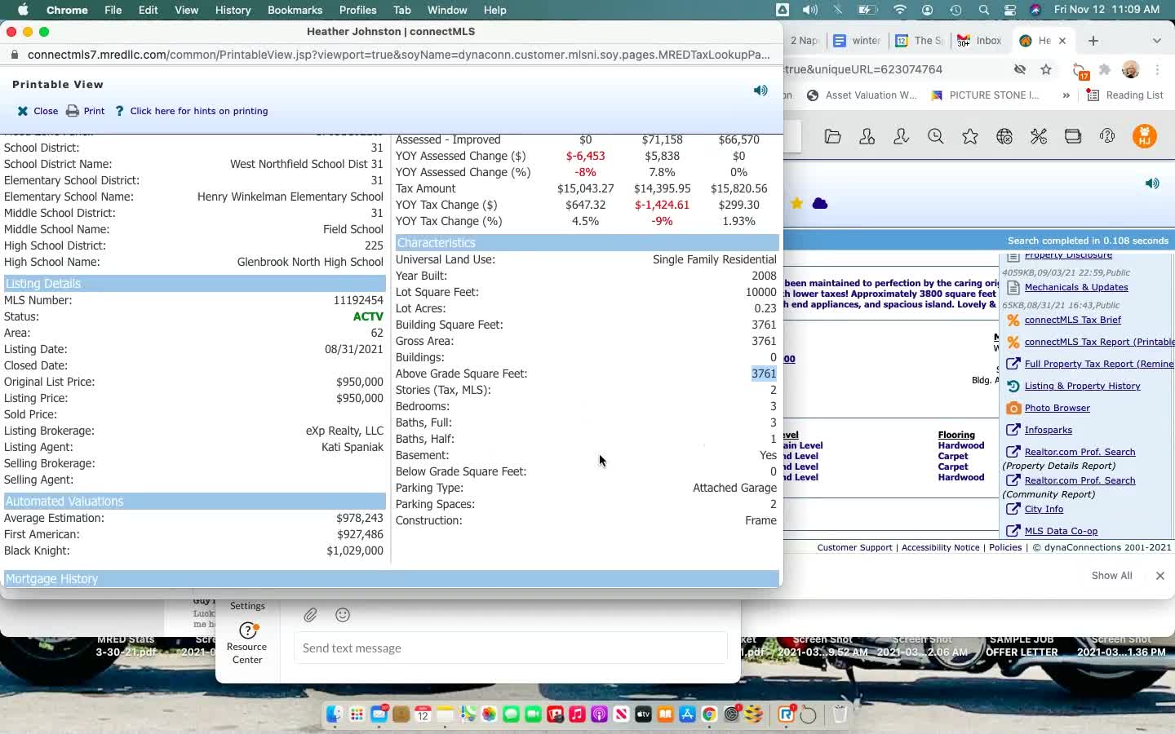Viewport: 1175px width, 734px height.
Task: Open MLS Data Co-op link
Action: click(x=1061, y=531)
